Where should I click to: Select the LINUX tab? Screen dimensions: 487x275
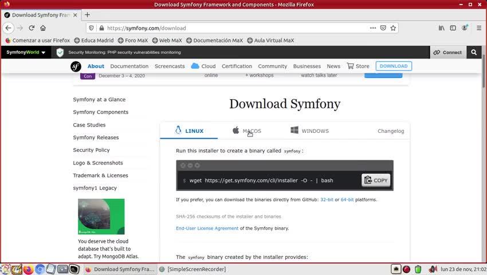[x=189, y=131]
